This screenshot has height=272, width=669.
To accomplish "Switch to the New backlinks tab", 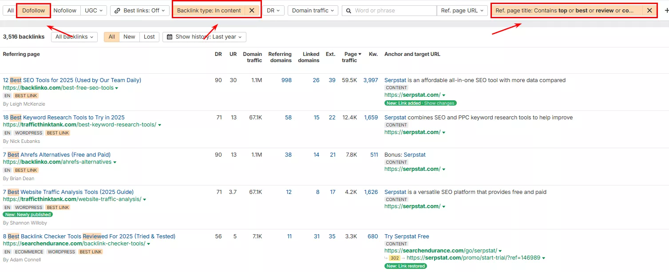I will pyautogui.click(x=129, y=37).
